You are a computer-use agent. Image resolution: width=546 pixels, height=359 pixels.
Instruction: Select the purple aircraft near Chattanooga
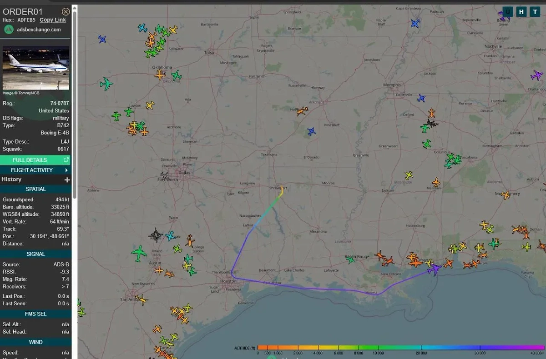point(537,75)
